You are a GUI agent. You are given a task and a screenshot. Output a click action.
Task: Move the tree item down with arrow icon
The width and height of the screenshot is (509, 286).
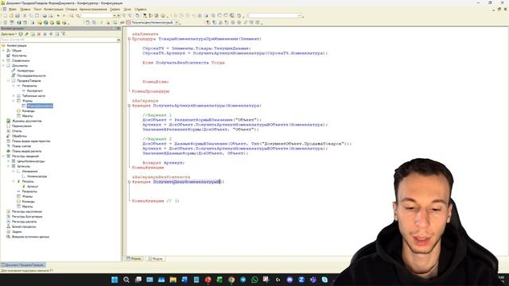[x=51, y=34]
